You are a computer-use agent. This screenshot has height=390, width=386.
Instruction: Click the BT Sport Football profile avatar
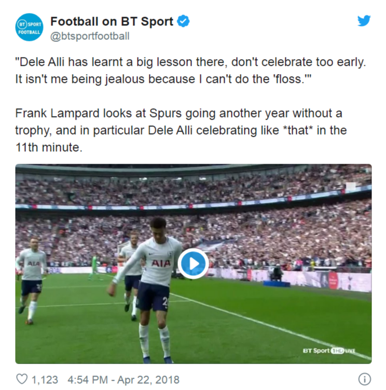(29, 27)
